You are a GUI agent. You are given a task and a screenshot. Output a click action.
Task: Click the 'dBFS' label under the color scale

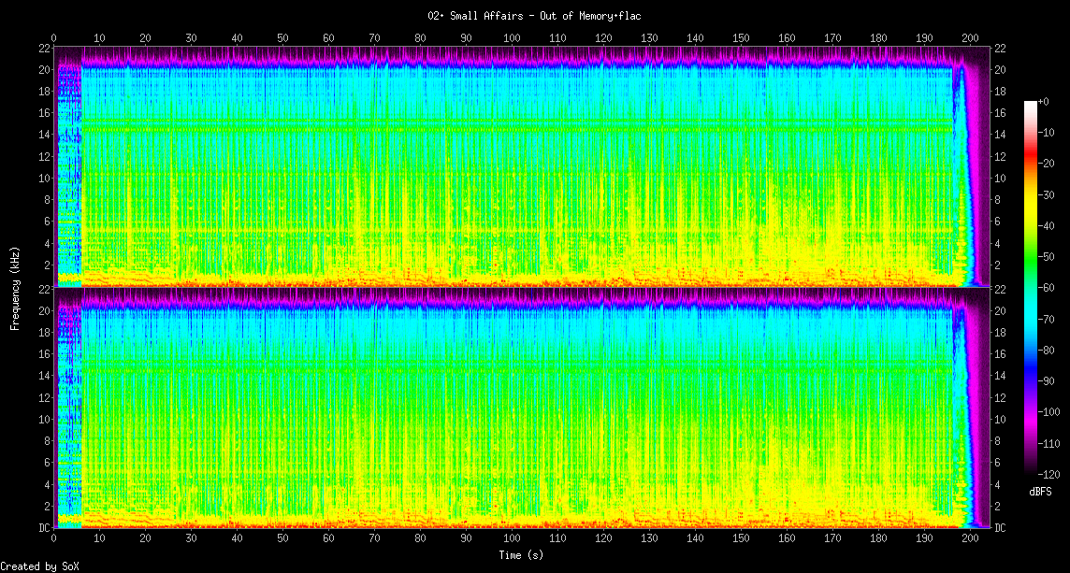pos(1040,491)
